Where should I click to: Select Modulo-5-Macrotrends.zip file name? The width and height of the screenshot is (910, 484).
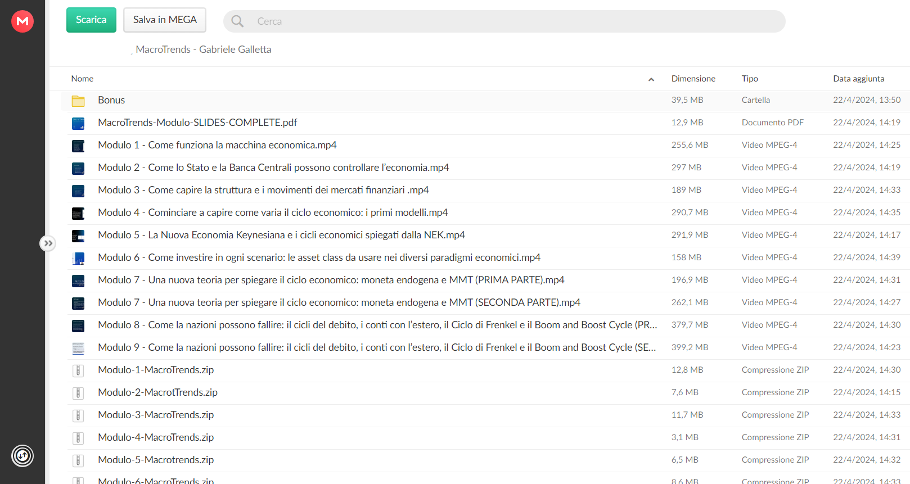[x=156, y=460]
